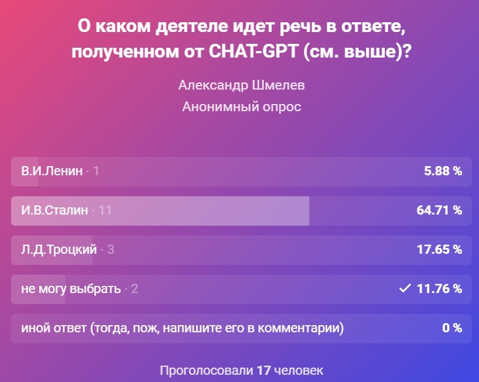Click vote count 11 beside И.В.Сталин
Screen dimensions: 479x382
(x=105, y=211)
